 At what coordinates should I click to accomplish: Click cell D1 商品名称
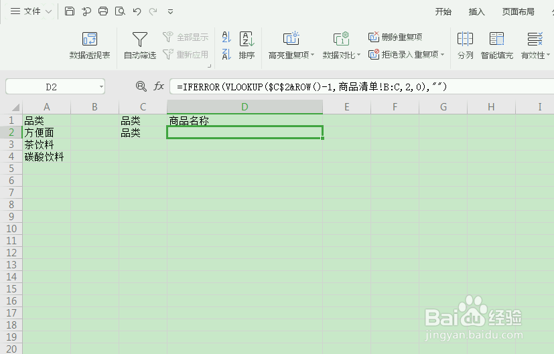pyautogui.click(x=245, y=120)
